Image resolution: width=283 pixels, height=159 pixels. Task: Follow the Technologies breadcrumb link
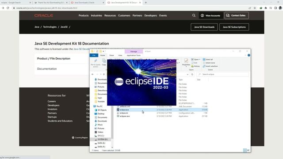(50, 27)
